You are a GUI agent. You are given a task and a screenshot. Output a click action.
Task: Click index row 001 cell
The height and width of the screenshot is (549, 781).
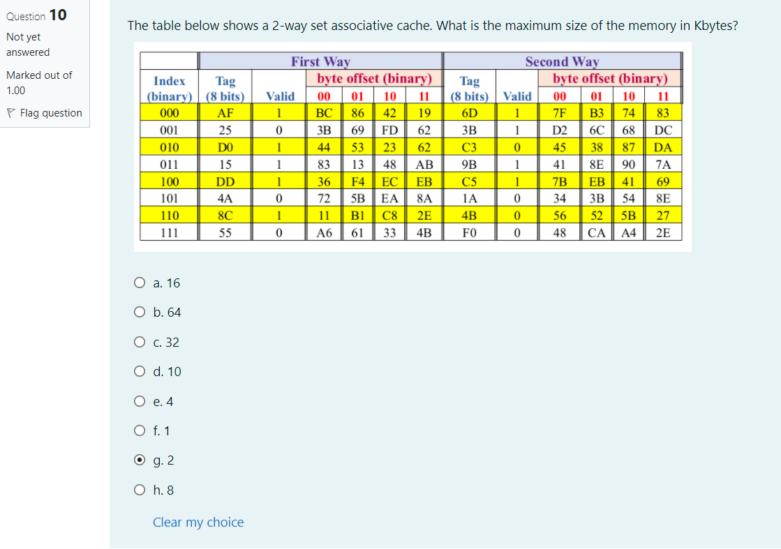click(170, 130)
